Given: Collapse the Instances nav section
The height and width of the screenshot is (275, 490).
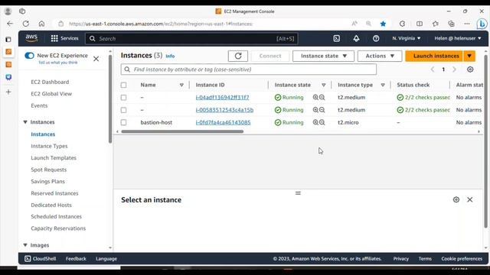Looking at the screenshot, I should 25,122.
